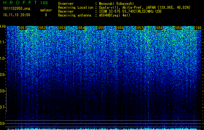Select the A504HB(yagi 4el) antenna text

click(x=114, y=15)
